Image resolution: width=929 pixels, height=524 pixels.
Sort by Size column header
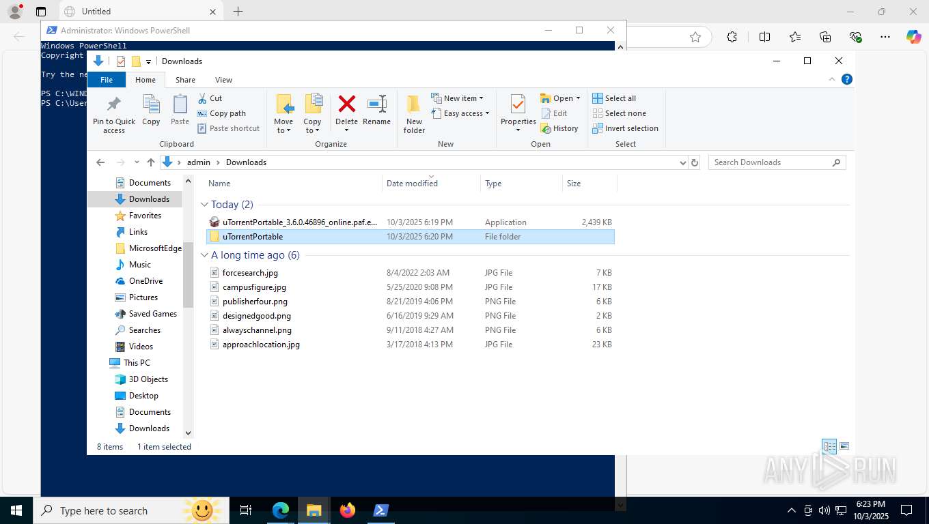(x=589, y=183)
